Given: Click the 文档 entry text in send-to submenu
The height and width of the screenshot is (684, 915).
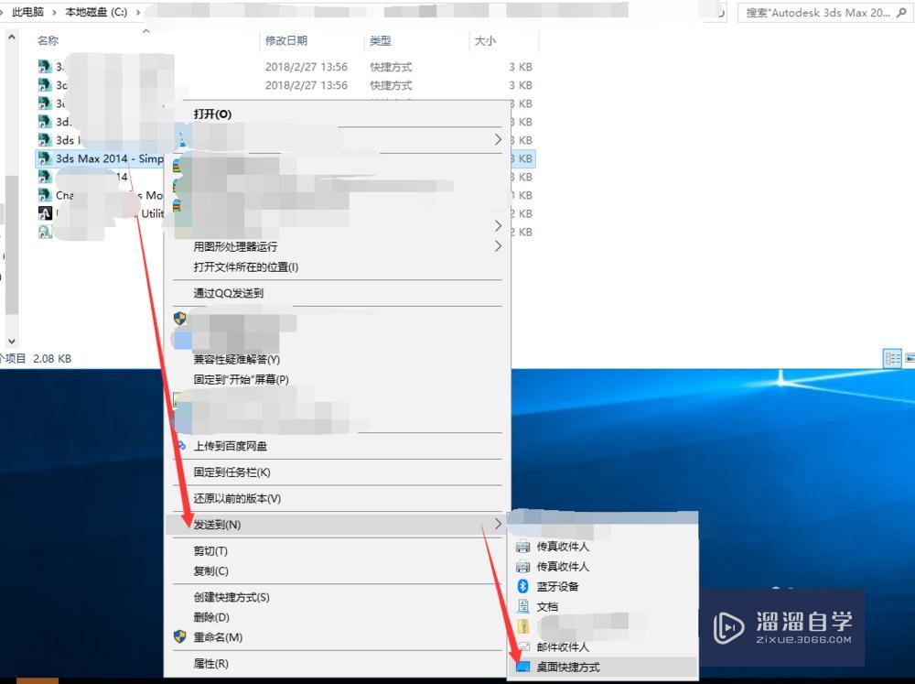Looking at the screenshot, I should click(x=547, y=606).
